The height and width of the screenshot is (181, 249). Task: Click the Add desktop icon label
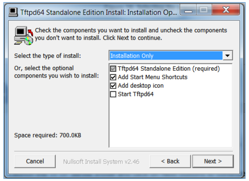141,86
